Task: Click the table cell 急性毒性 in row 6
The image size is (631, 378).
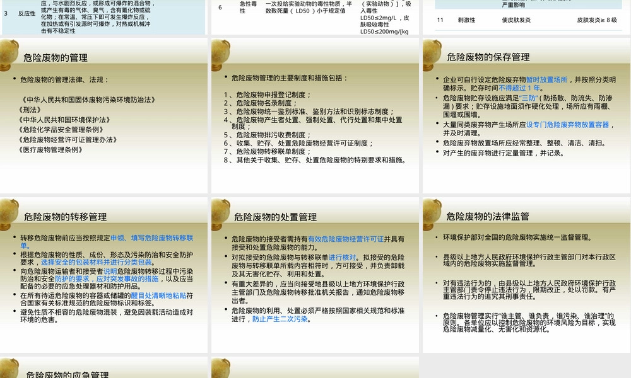Action: click(248, 7)
